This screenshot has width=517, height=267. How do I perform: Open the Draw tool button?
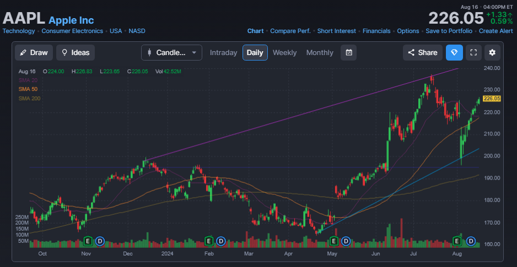tap(34, 53)
